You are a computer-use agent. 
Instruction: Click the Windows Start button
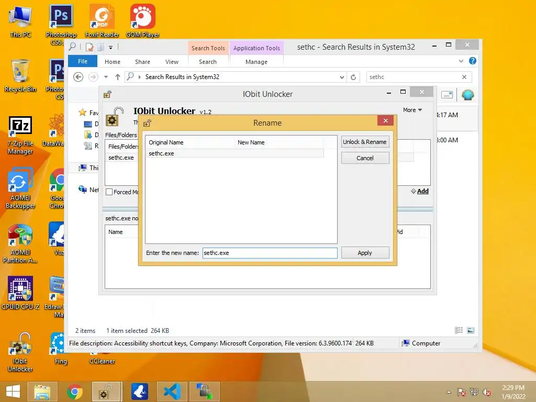point(13,392)
